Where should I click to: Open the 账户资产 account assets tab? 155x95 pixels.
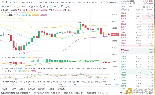point(42,89)
